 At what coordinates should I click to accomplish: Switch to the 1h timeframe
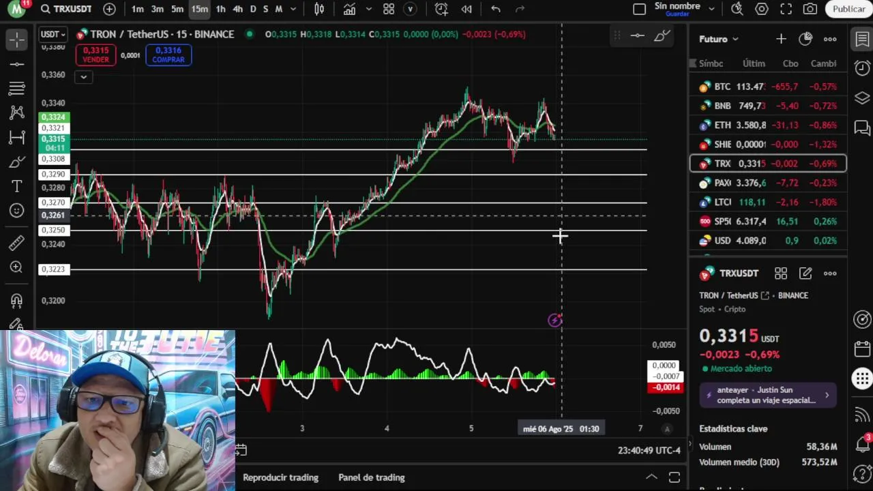point(220,9)
